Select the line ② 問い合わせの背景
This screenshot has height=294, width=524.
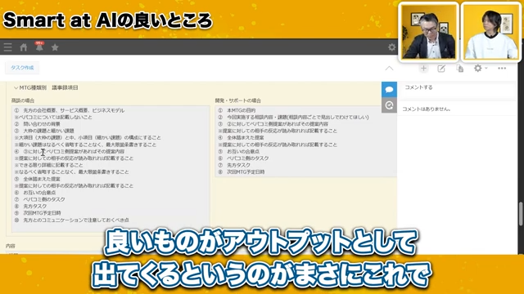[x=37, y=124]
